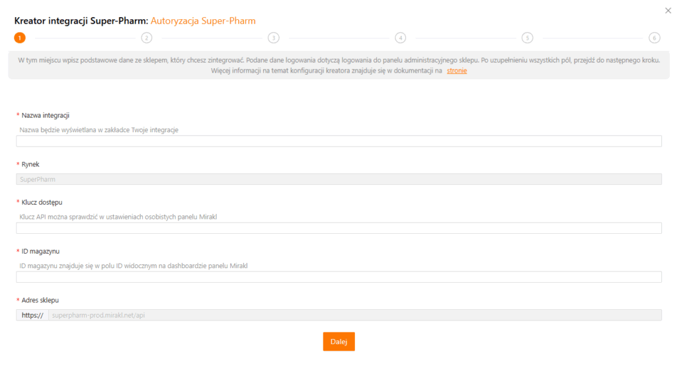Go to step 4 circle indicator
The width and height of the screenshot is (677, 366).
click(400, 38)
